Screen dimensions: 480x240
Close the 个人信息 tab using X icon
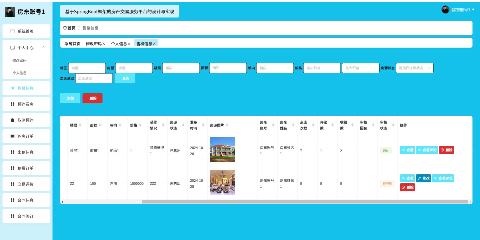click(x=129, y=44)
